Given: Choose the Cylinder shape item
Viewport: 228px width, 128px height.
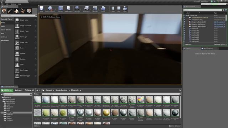Looking at the screenshot, I should [x=26, y=59].
